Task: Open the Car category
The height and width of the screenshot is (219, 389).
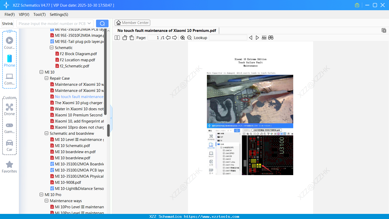Action: click(x=9, y=145)
